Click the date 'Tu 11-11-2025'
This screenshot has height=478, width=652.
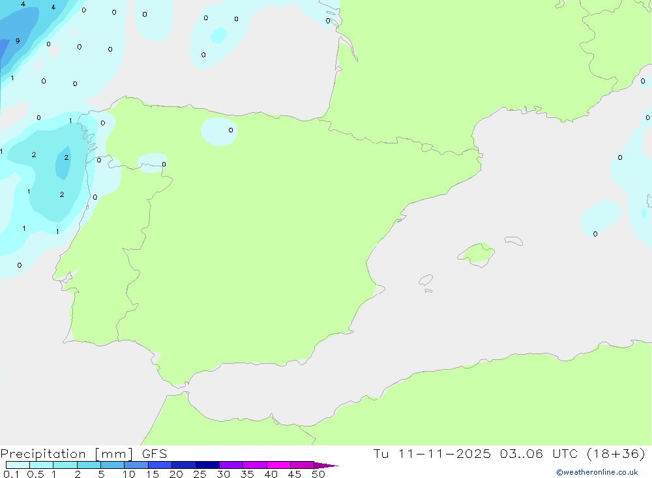click(x=432, y=454)
